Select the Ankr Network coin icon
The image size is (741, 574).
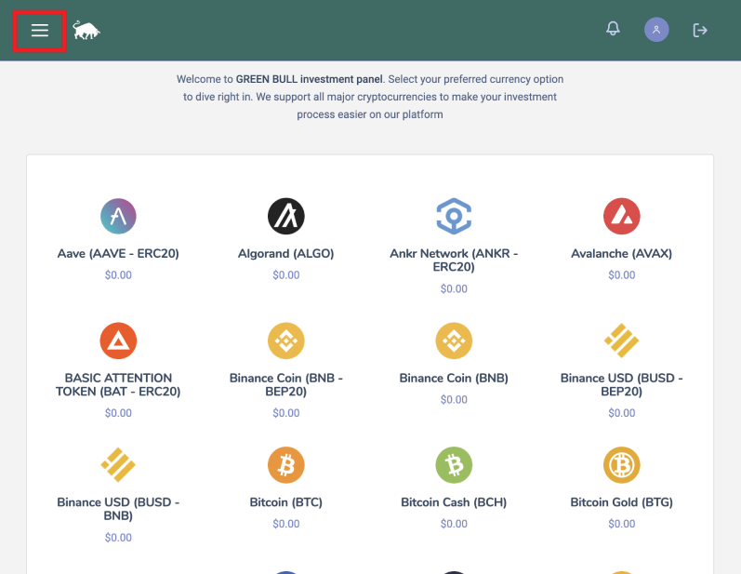pyautogui.click(x=454, y=216)
